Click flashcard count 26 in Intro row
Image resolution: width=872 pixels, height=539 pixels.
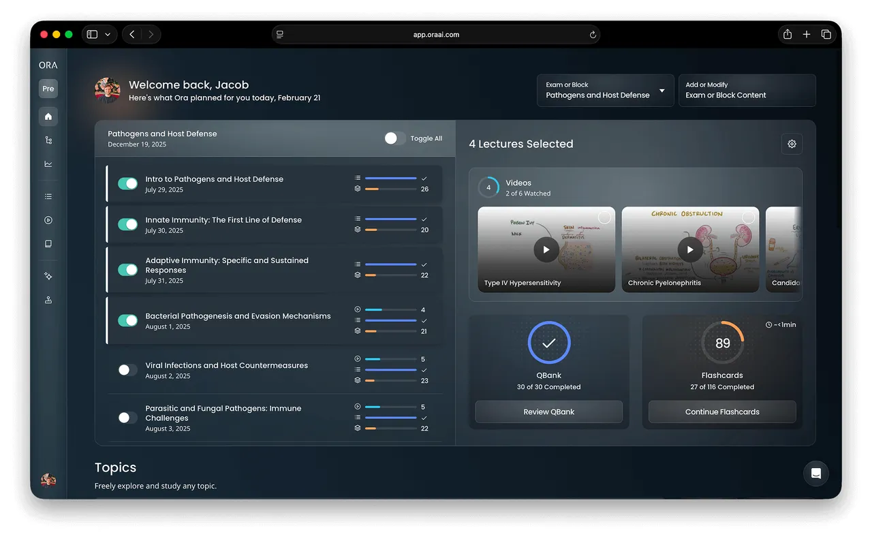(x=424, y=189)
